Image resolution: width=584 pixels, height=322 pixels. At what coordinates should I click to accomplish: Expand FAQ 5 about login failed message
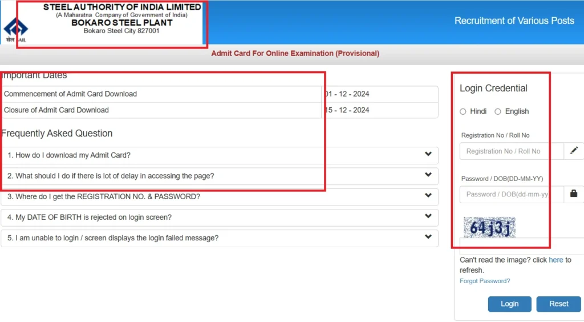[x=220, y=238]
